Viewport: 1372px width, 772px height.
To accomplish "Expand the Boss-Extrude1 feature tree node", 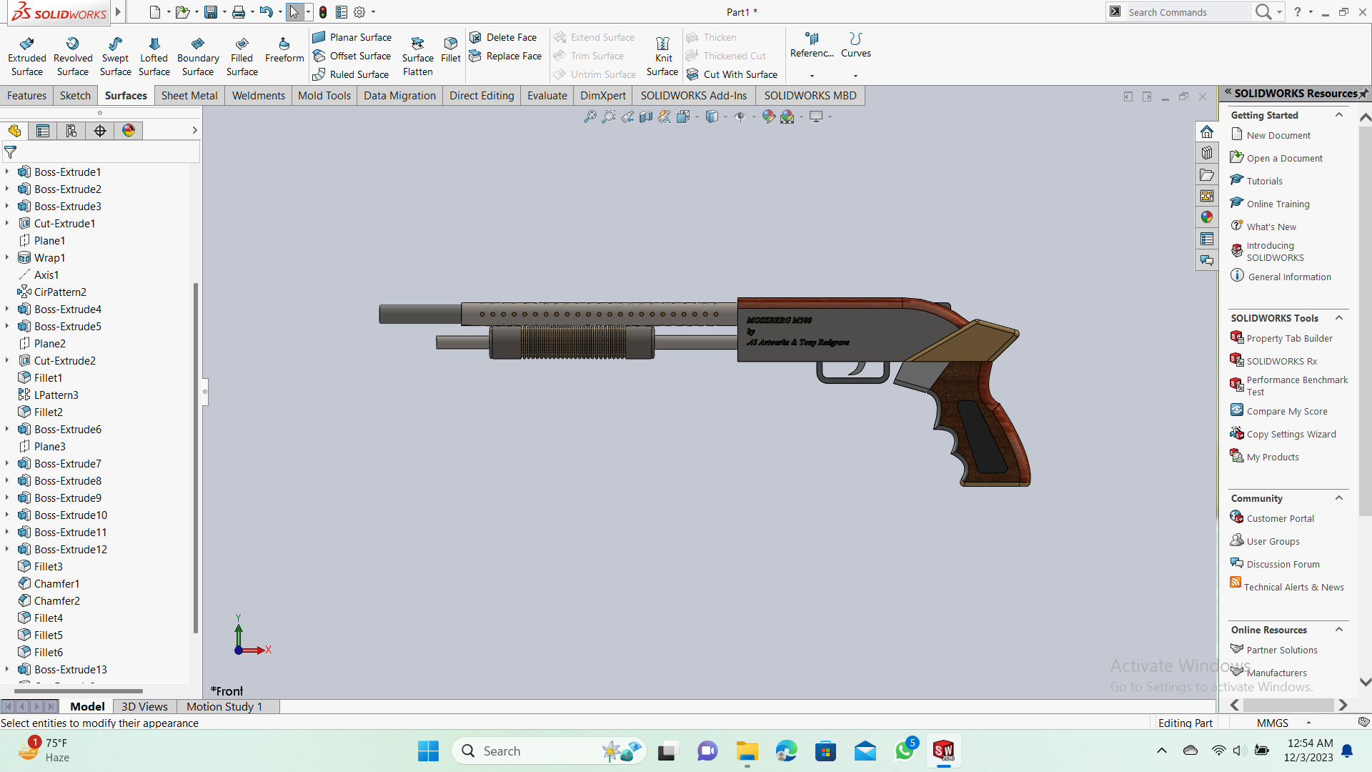I will coord(7,172).
